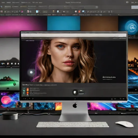138x138 pixels.
Task: Click the white icon left of the red toolbar icon
Action: [76, 12]
